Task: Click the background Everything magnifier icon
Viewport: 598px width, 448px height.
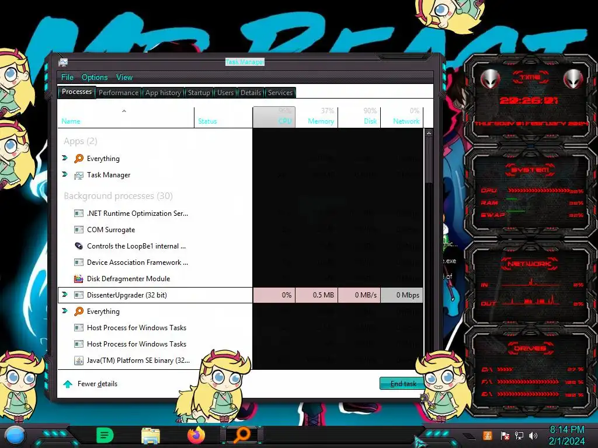Action: pos(79,311)
